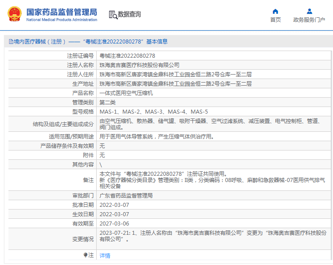Screen dimensions: 333x265
Task: Click 有效期至 value 2027-03-06
Action: click(114, 224)
